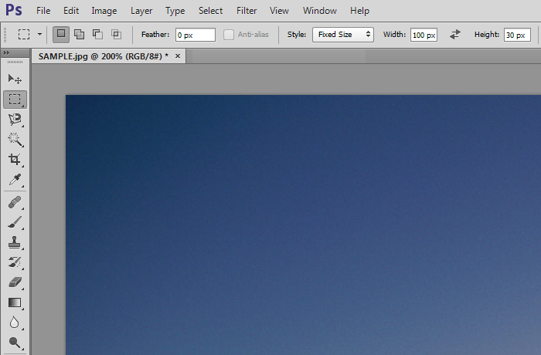Select the History Brush tool
Screen dimensions: 541x355
[x=15, y=262]
